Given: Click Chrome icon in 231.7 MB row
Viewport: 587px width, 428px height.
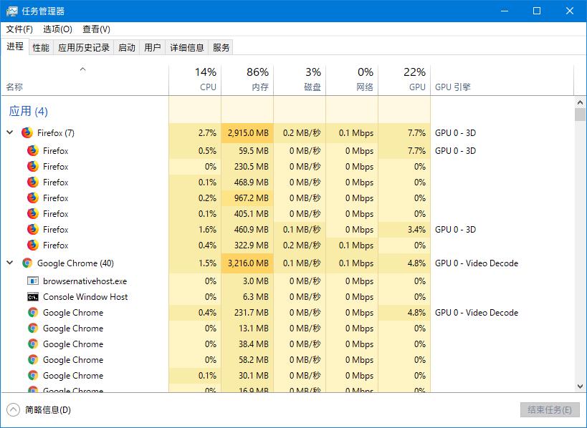Looking at the screenshot, I should pos(33,313).
